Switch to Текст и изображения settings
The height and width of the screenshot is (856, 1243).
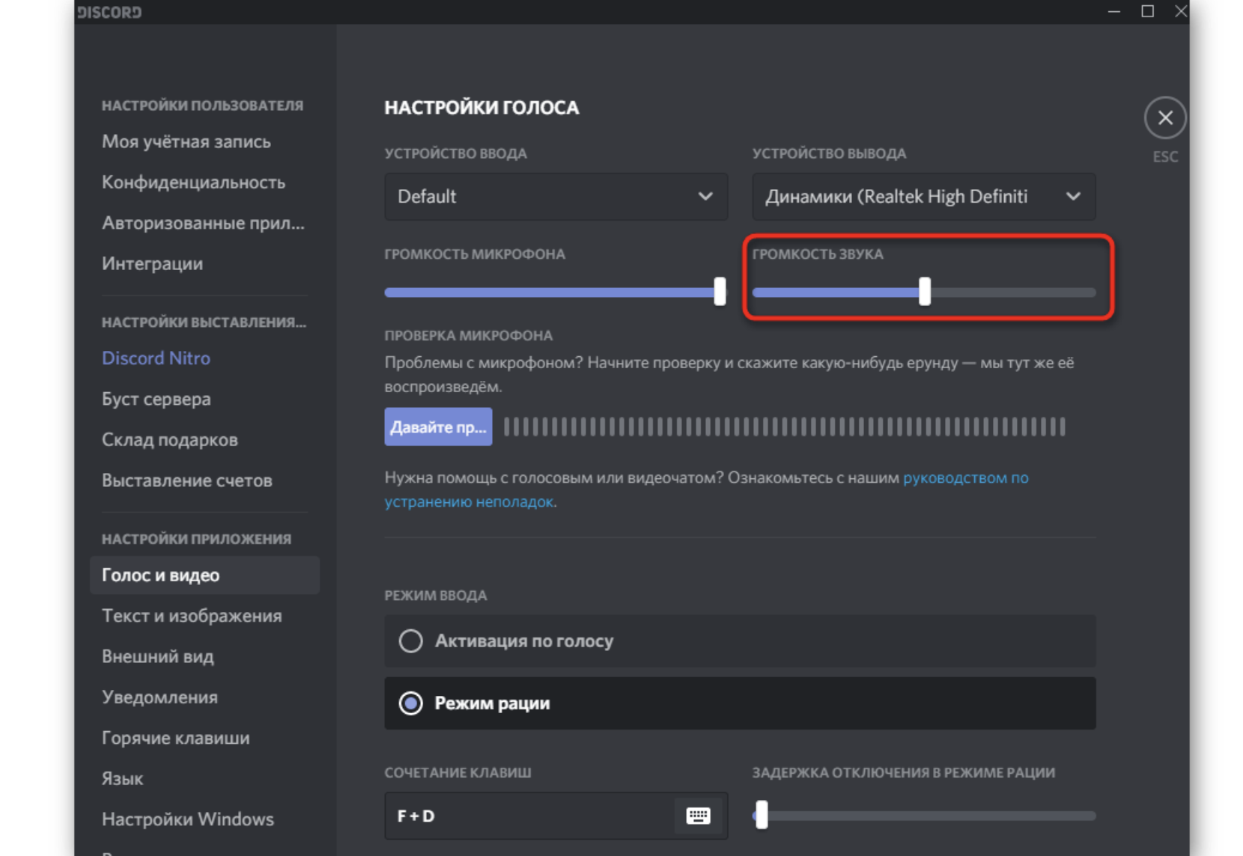pyautogui.click(x=192, y=616)
